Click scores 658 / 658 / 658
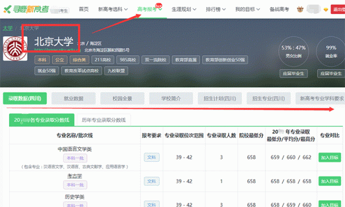The image size is (345, 207). 291,181
